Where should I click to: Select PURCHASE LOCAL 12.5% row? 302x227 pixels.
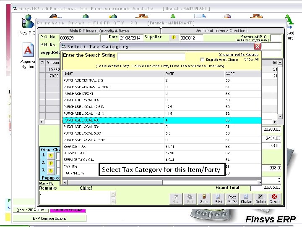162,107
